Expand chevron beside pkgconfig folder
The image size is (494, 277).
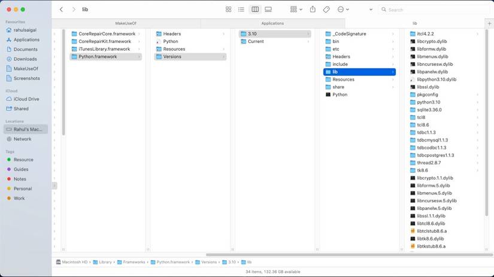point(478,95)
